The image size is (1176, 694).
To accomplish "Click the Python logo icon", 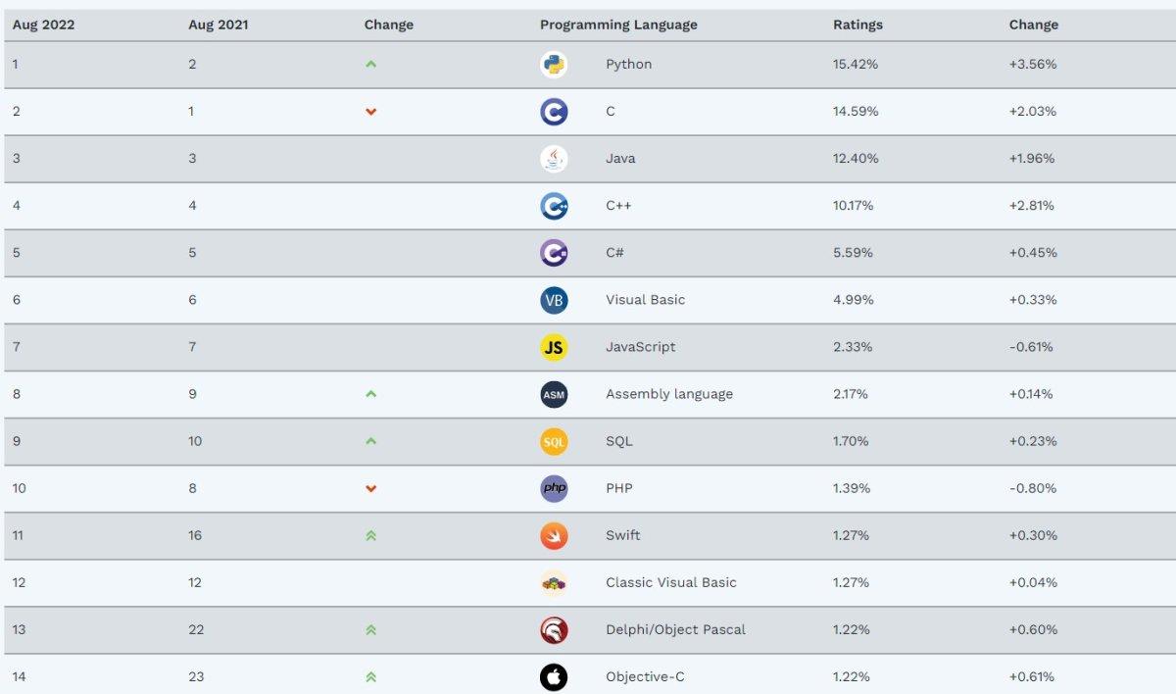I will coord(554,65).
